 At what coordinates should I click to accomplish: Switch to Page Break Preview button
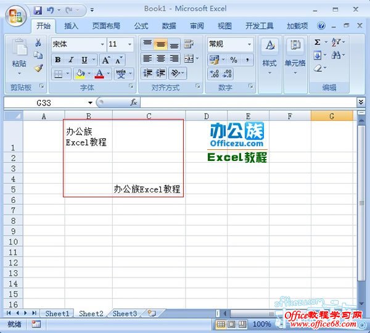tap(242, 324)
